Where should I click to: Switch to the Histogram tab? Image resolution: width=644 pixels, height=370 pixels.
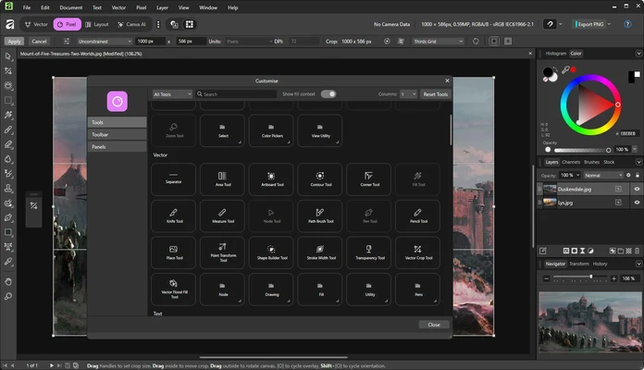(556, 54)
